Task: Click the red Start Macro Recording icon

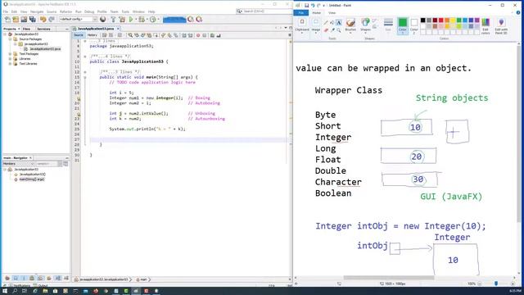Action: (x=198, y=35)
